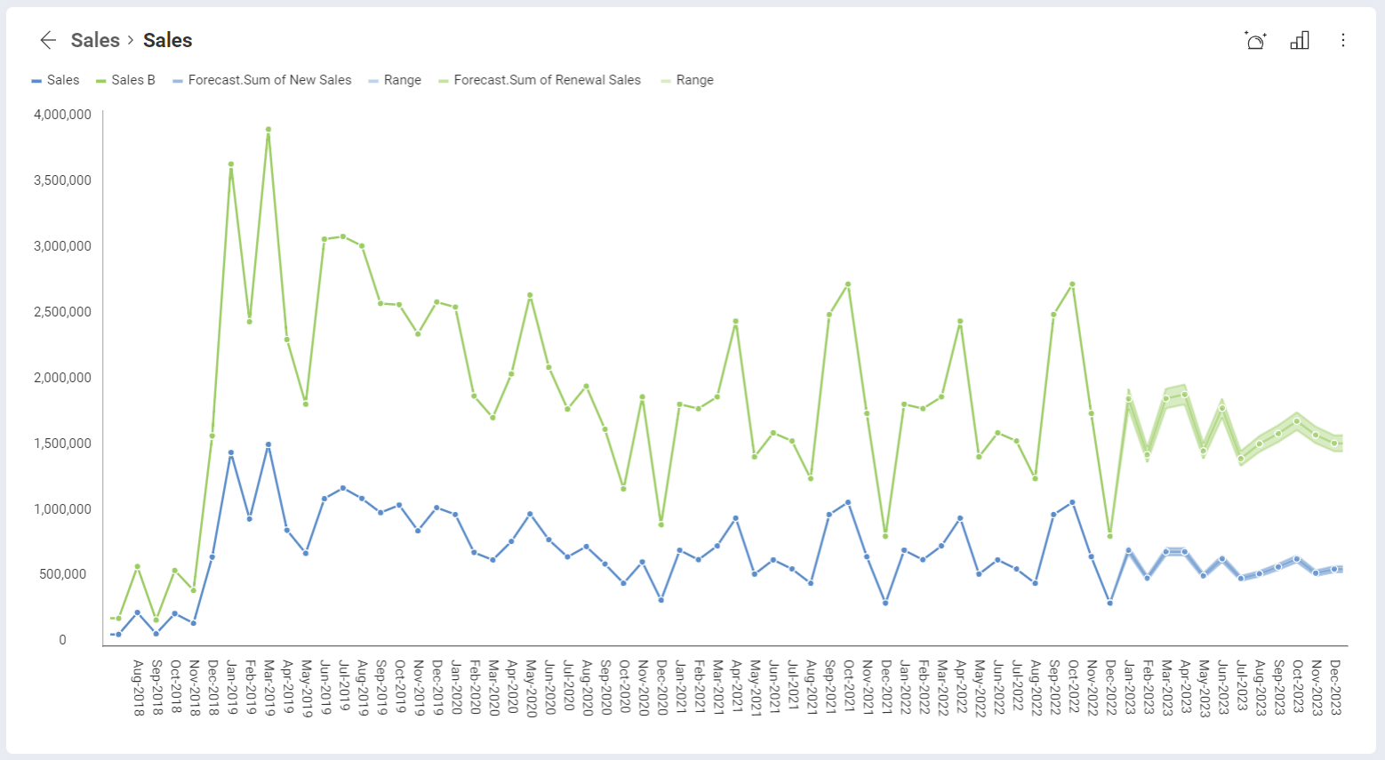The width and height of the screenshot is (1385, 760).
Task: Click the 1,000,000 y-axis label
Action: 62,509
